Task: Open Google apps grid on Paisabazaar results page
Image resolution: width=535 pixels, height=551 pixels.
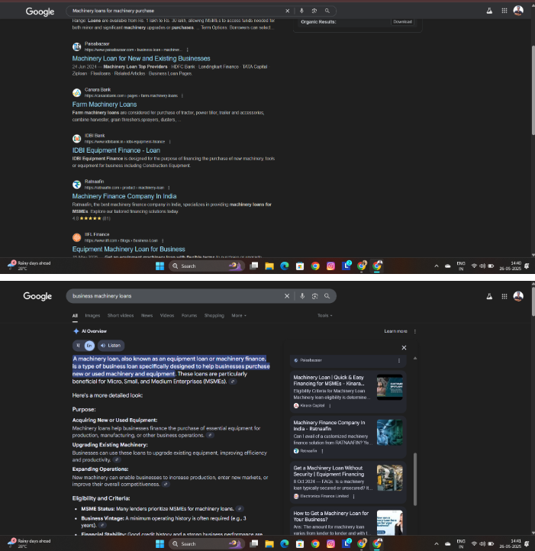Action: tap(504, 11)
